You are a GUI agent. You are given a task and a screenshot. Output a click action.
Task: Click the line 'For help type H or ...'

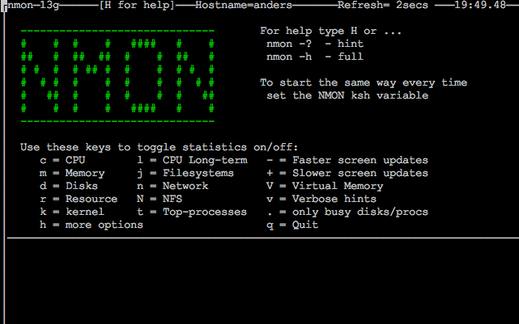(330, 31)
